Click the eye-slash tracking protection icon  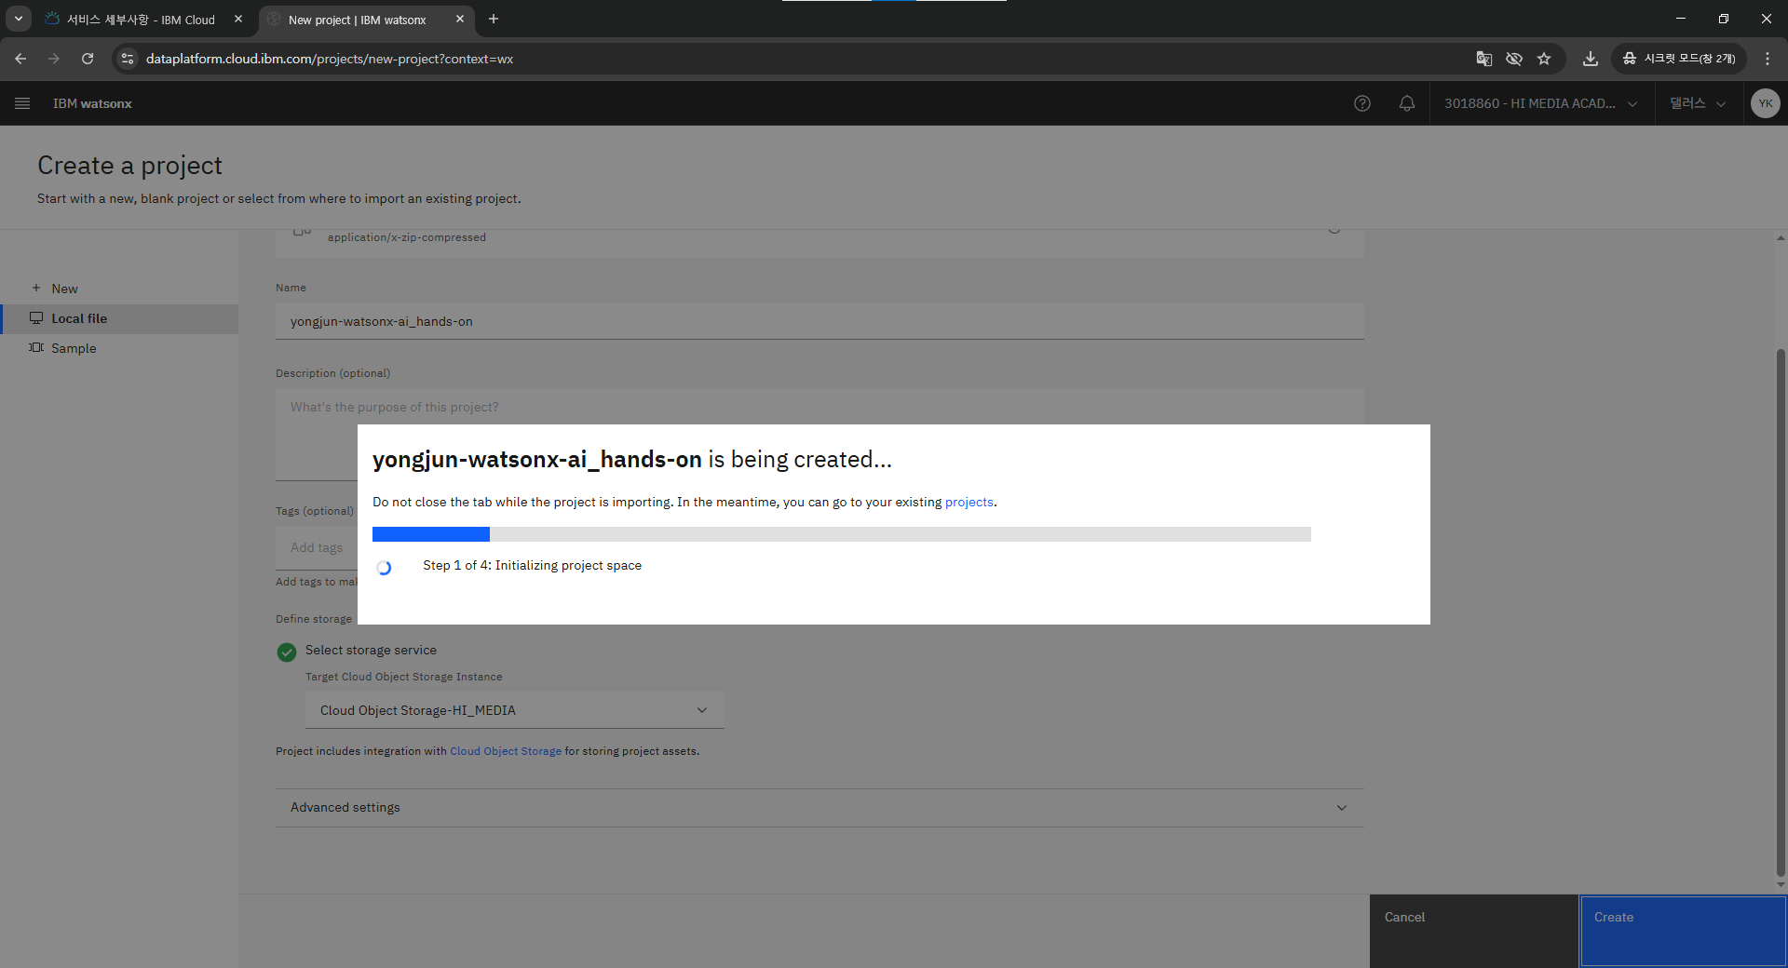click(1514, 59)
